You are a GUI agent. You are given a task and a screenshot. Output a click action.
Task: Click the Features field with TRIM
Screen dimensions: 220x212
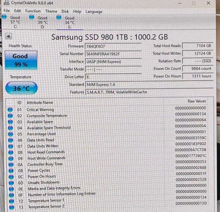[149, 92]
